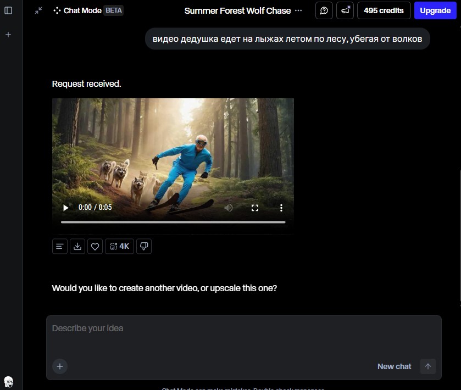Mute the video with the speaker icon
461x390 pixels.
tap(229, 208)
